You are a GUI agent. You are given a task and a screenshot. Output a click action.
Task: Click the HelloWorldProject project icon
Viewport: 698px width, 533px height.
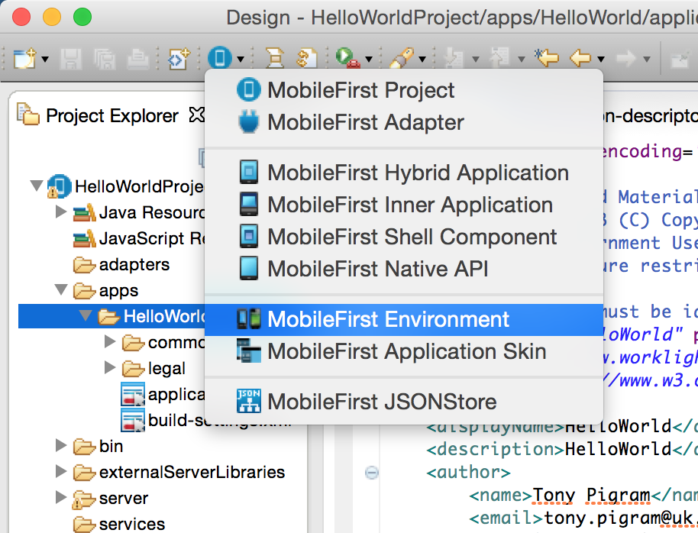pyautogui.click(x=60, y=186)
